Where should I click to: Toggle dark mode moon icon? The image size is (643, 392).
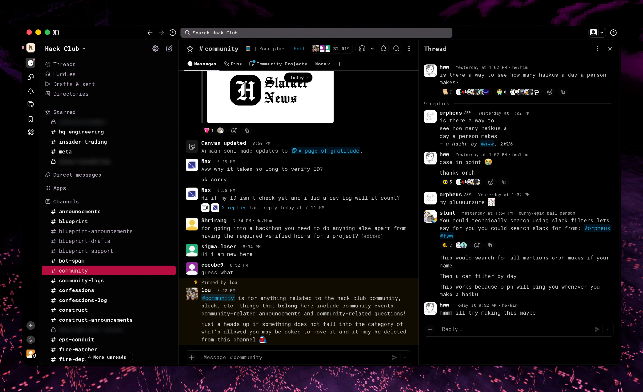click(x=30, y=340)
